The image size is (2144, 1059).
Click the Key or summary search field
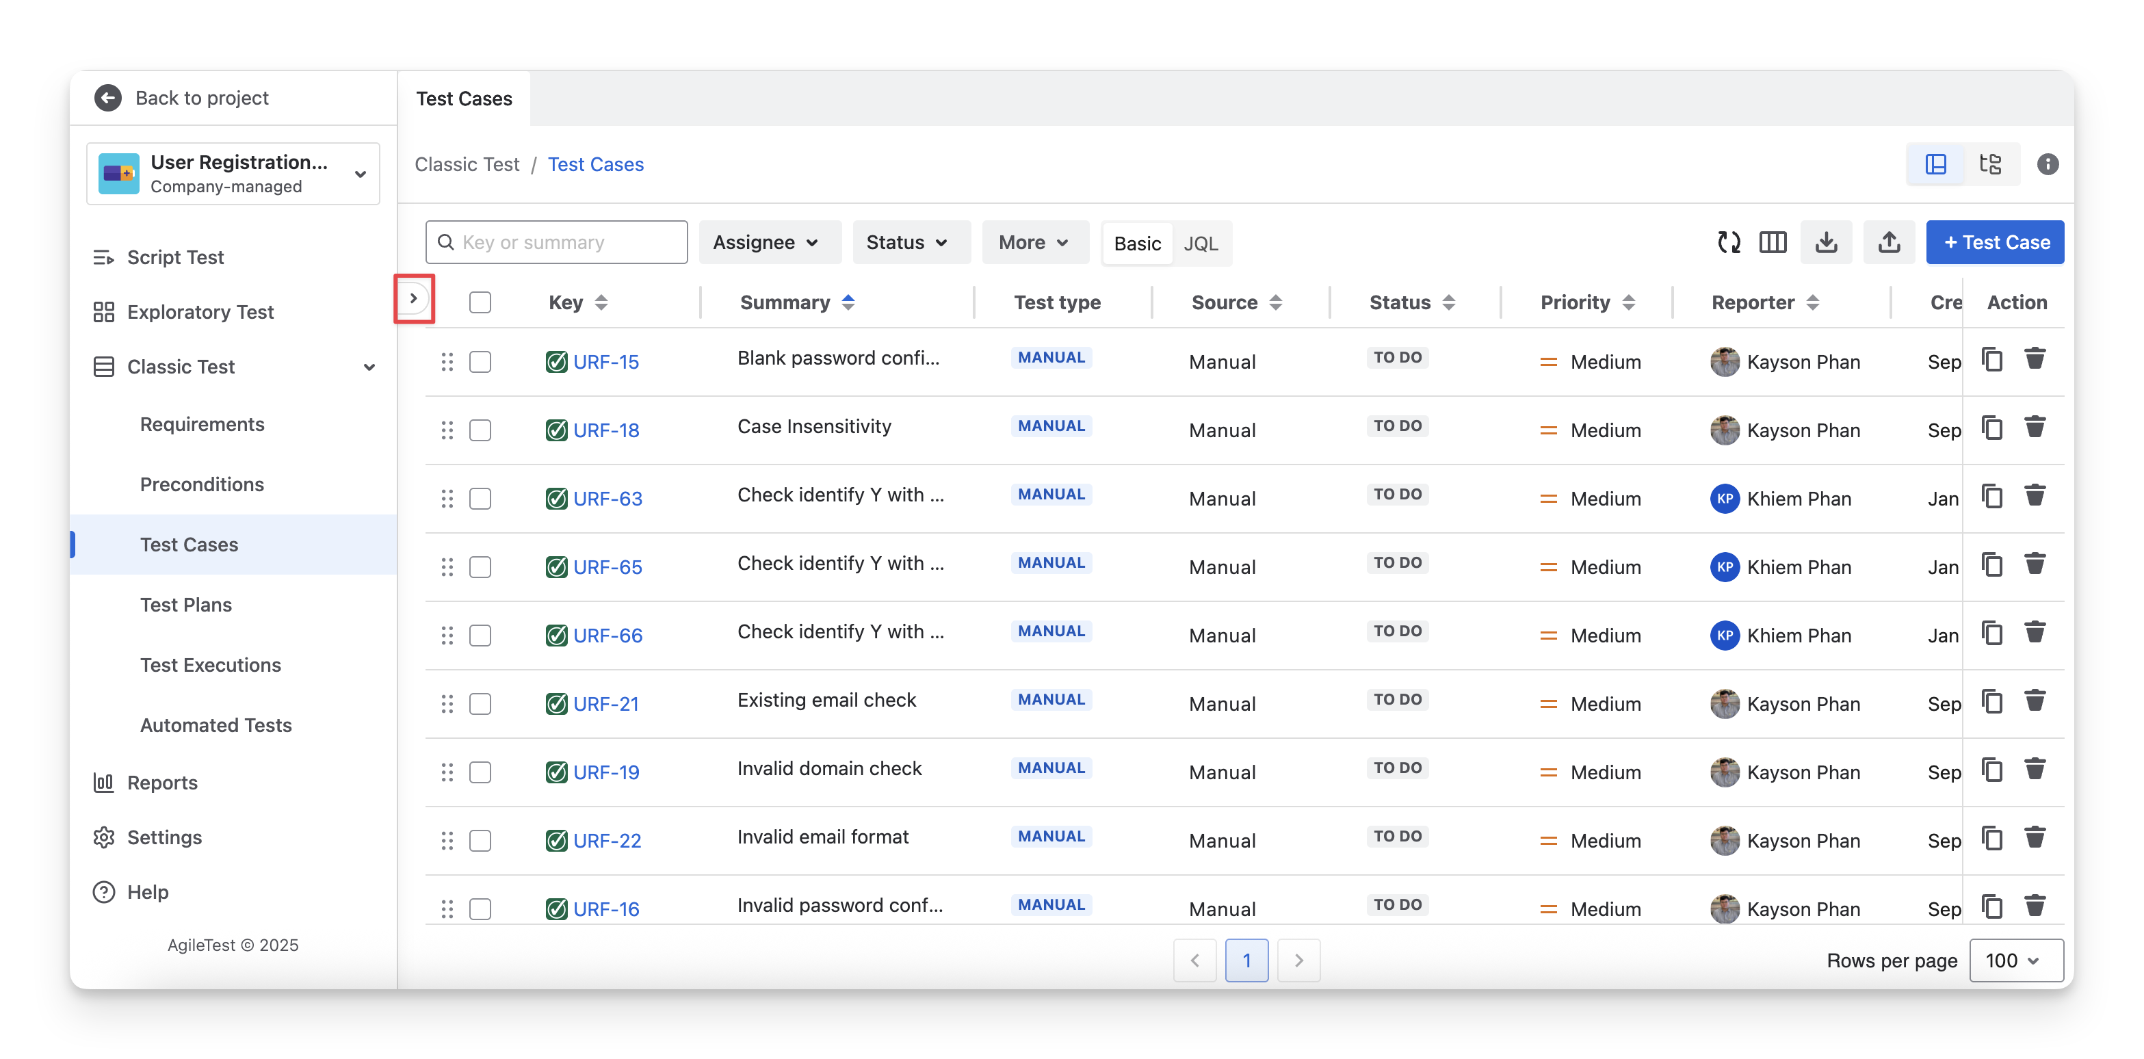[556, 242]
